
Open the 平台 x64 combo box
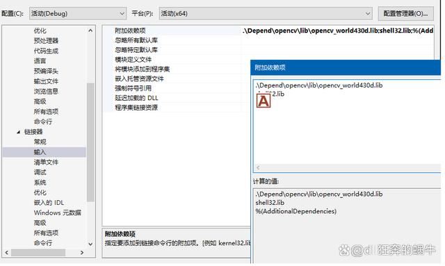tap(266, 13)
